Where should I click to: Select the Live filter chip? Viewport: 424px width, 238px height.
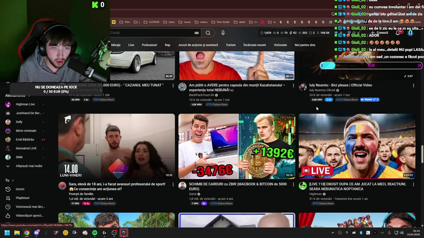pyautogui.click(x=131, y=45)
